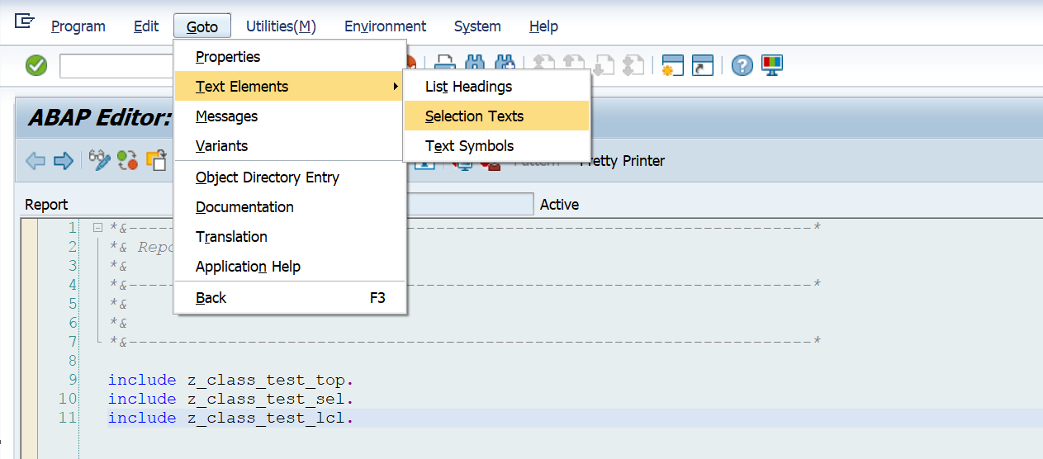Expand the Text Elements submenu entry
The width and height of the screenshot is (1043, 459).
[290, 87]
